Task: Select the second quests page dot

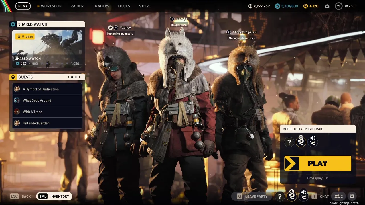Action: point(76,77)
